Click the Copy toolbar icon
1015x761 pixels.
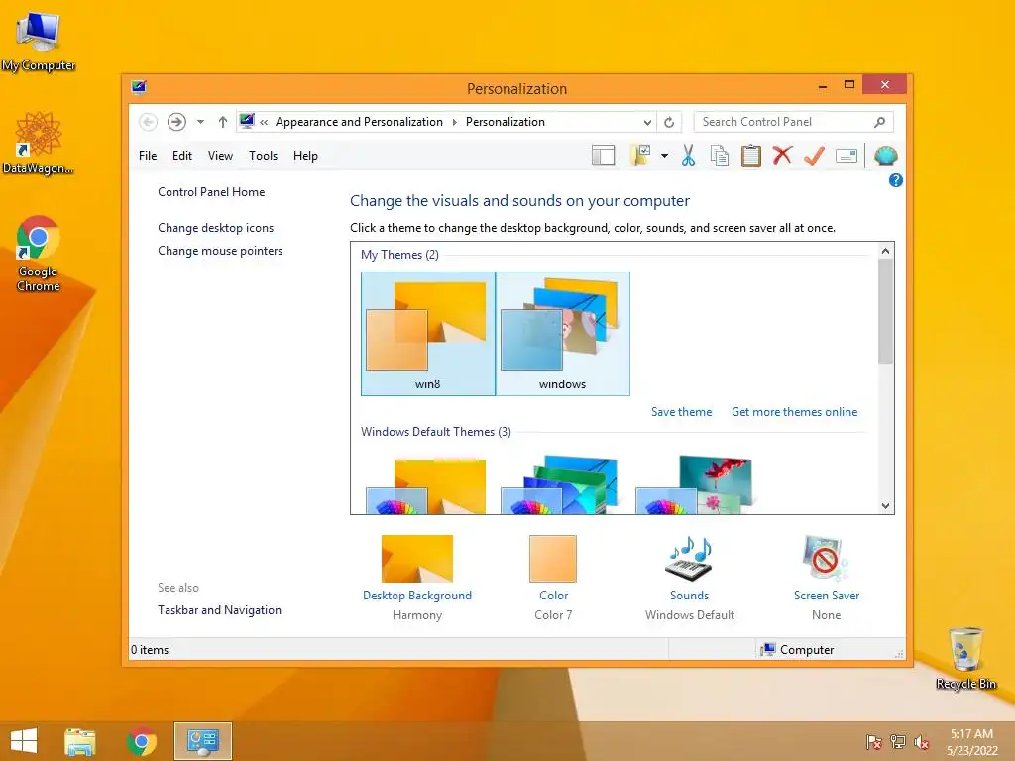pos(720,156)
